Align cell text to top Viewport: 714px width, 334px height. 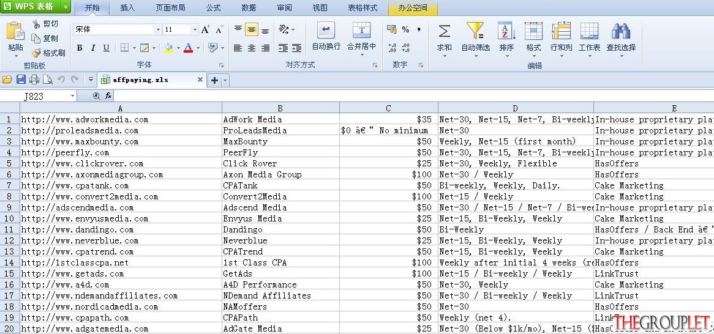(x=238, y=29)
